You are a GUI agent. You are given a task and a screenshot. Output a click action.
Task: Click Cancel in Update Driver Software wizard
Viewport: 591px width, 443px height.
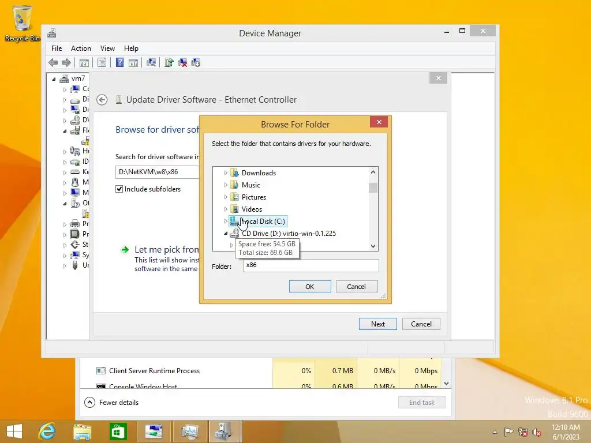(x=421, y=324)
